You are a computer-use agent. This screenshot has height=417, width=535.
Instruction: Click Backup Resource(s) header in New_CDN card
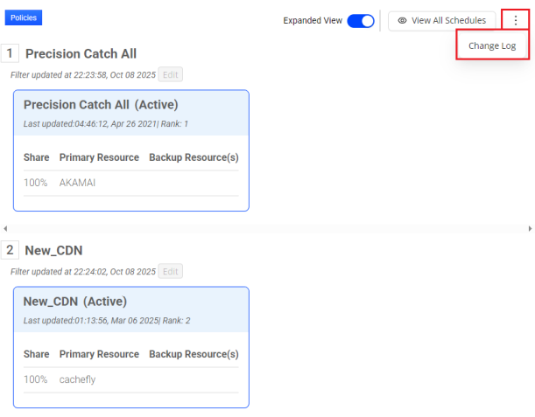(194, 355)
